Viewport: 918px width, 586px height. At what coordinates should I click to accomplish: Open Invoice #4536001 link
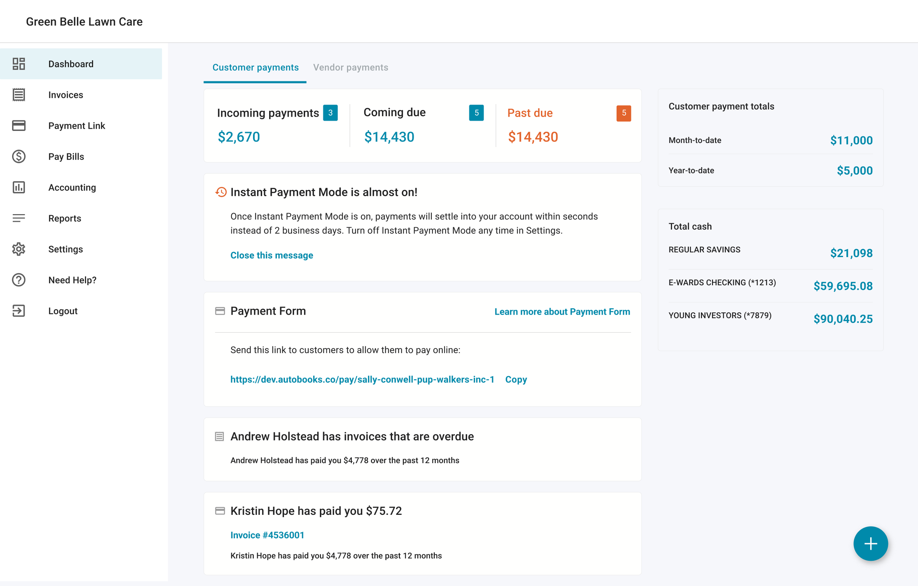(267, 535)
